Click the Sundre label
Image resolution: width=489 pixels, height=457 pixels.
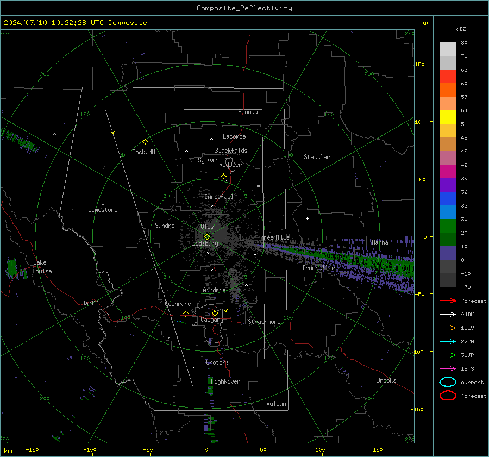click(x=165, y=225)
